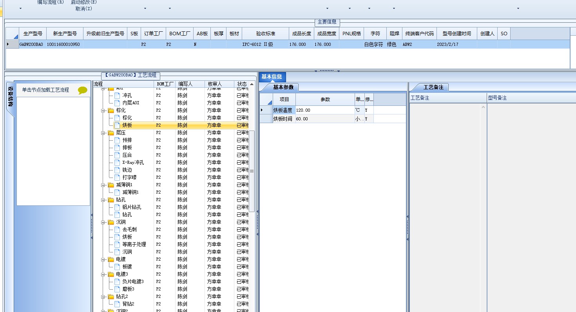Click the page icon beside 负片电镀3
Image resolution: width=576 pixels, height=312 pixels.
[117, 281]
